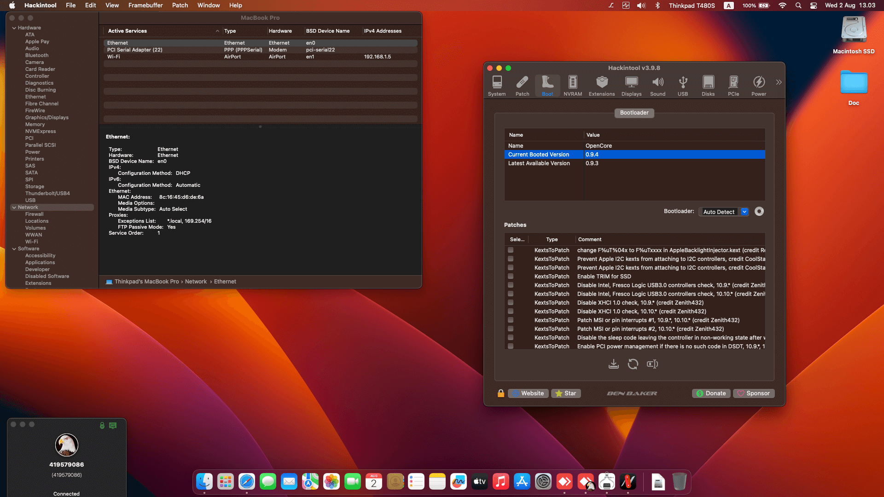Select Wi-Fi row in Active Services
Screen dimensions: 884x497
click(261, 57)
